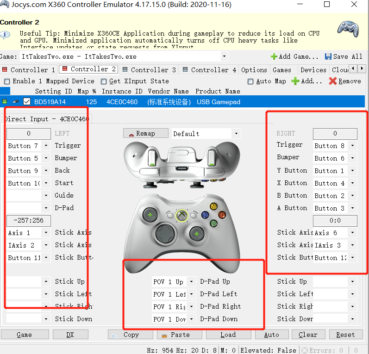Click the Save All floppy disk icon

[x=328, y=56]
